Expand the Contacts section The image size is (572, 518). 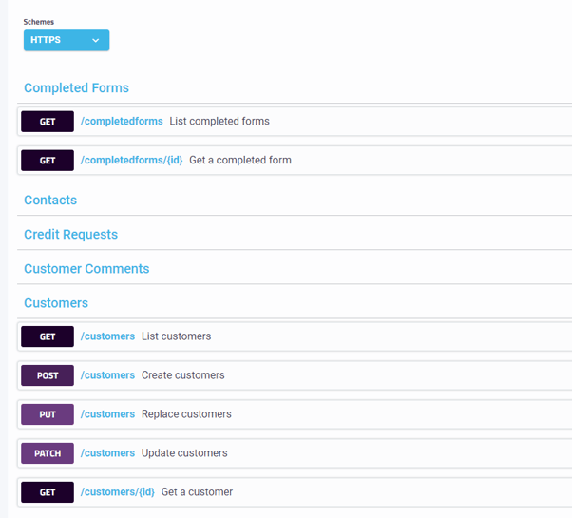pyautogui.click(x=50, y=200)
